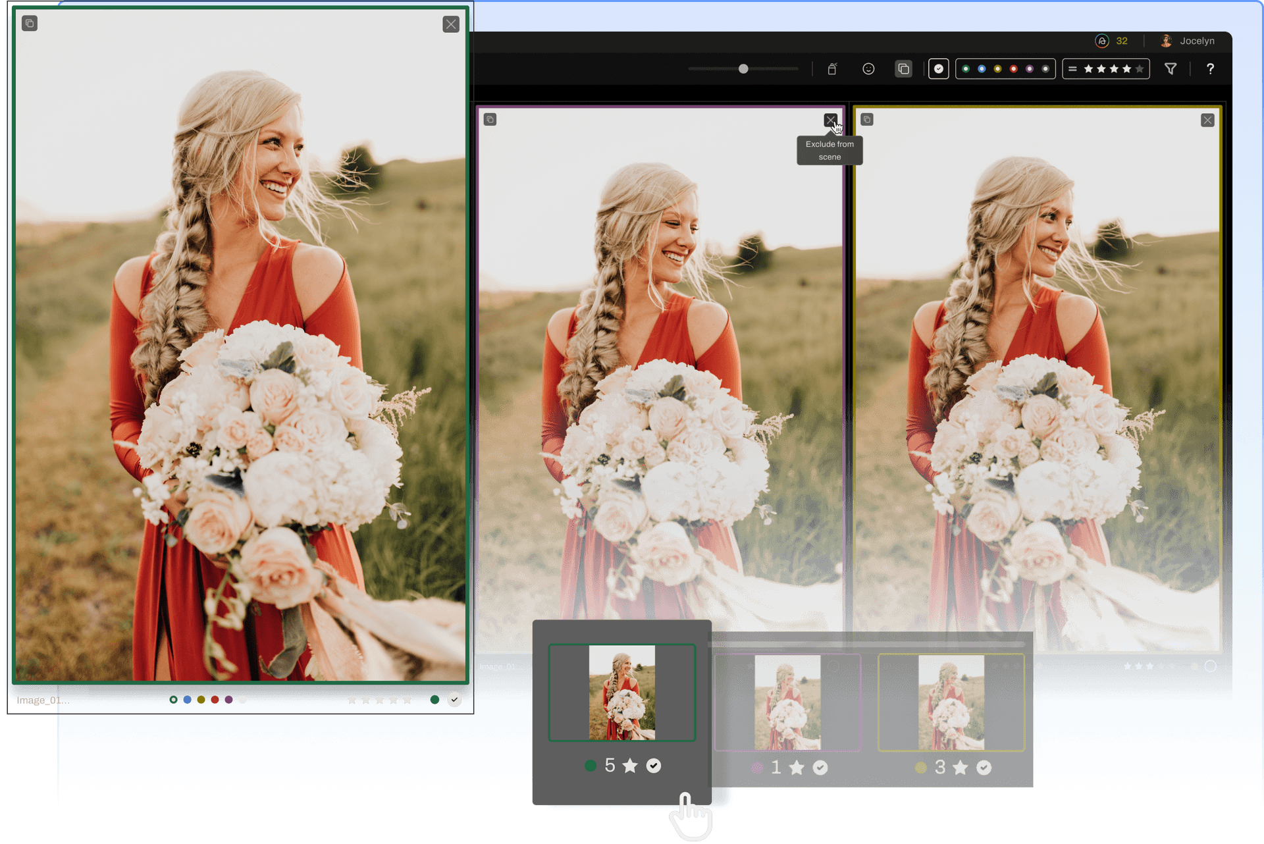Rate Image_01 one star
This screenshot has width=1264, height=844.
(x=352, y=700)
